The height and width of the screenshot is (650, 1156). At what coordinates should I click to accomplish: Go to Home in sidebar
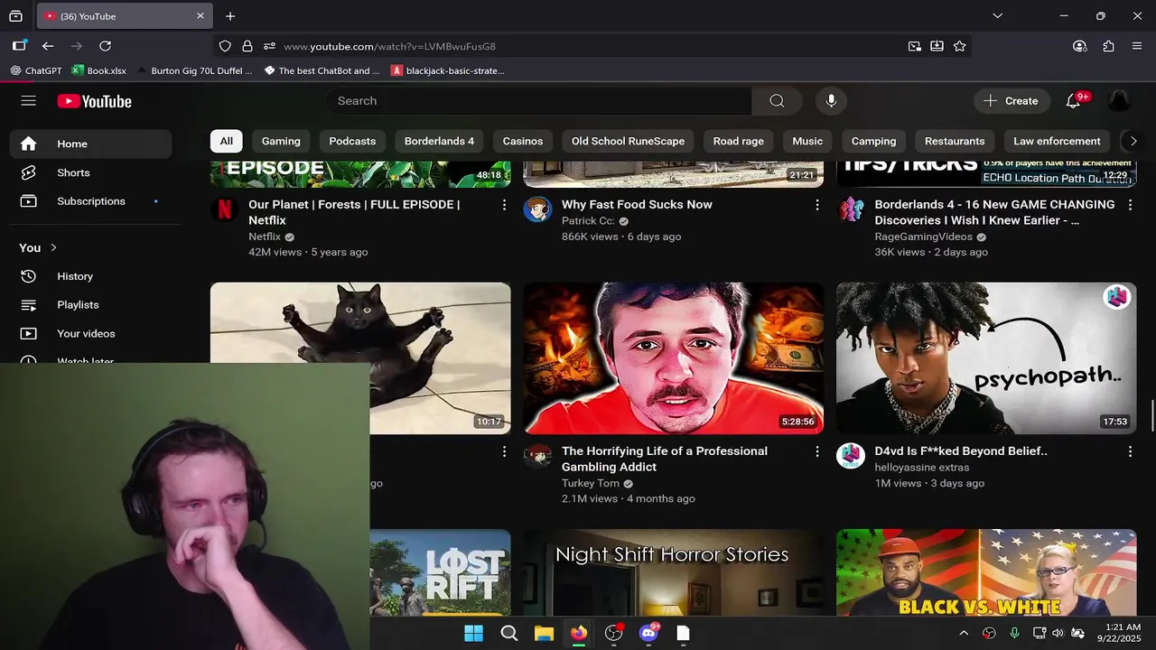[91, 144]
